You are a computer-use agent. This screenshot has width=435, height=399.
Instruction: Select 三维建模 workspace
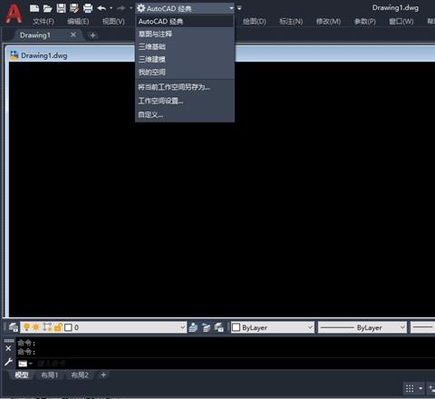click(x=185, y=60)
